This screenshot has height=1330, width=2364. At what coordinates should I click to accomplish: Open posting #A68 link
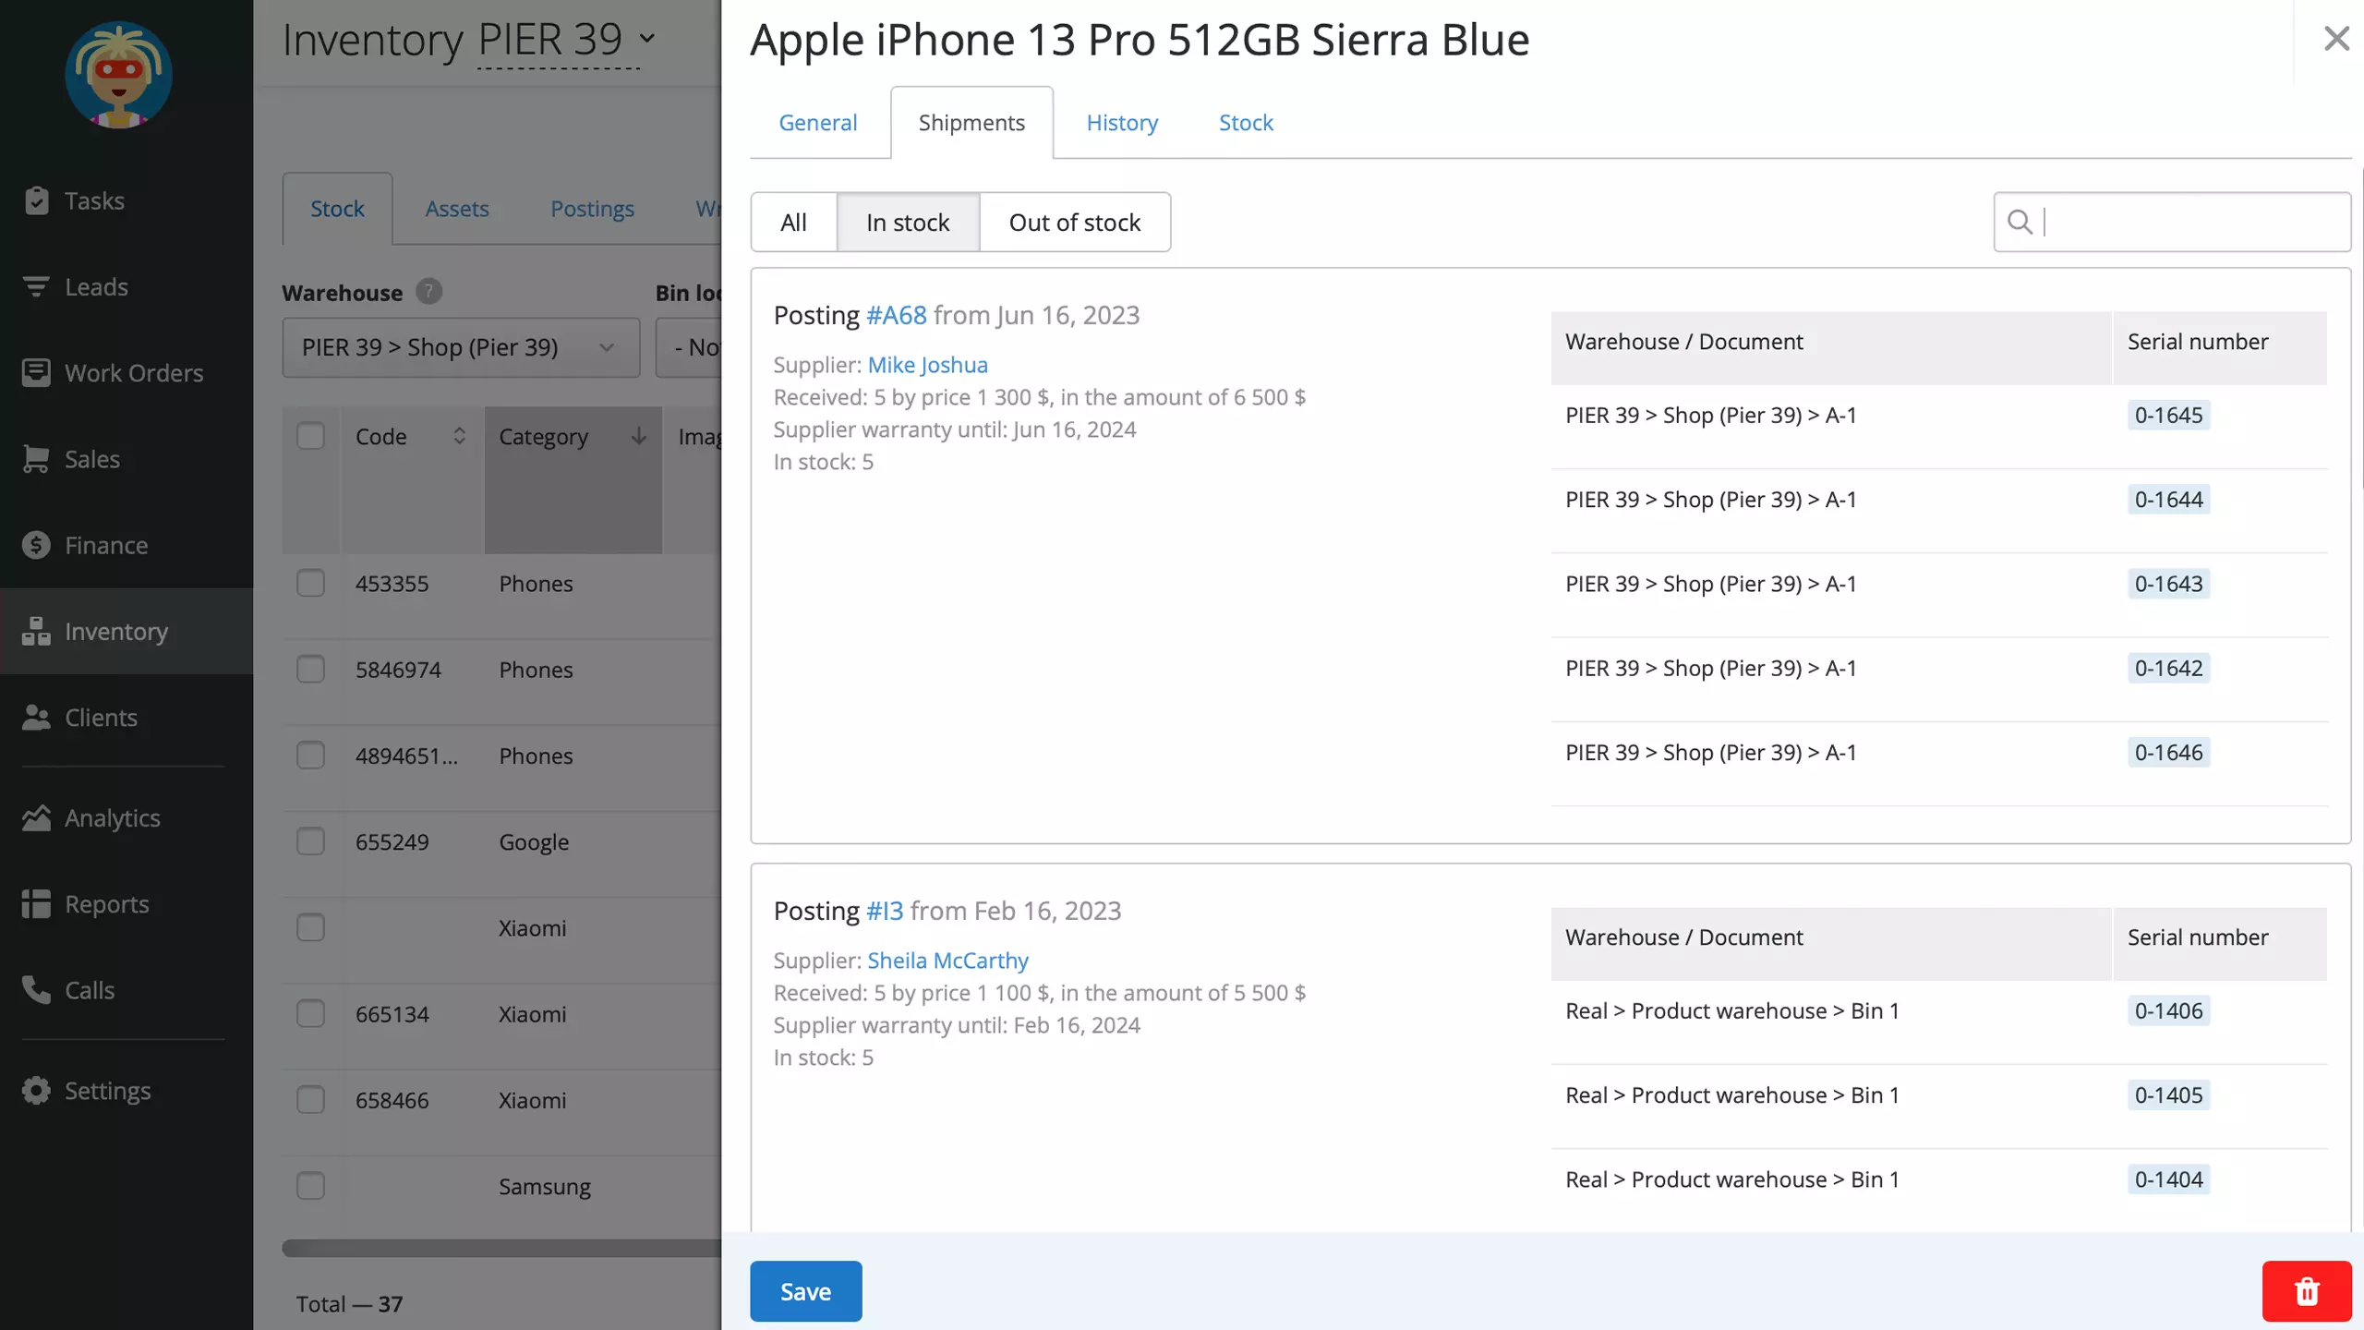coord(896,315)
